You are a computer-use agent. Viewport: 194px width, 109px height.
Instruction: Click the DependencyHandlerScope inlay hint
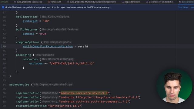click(53, 84)
